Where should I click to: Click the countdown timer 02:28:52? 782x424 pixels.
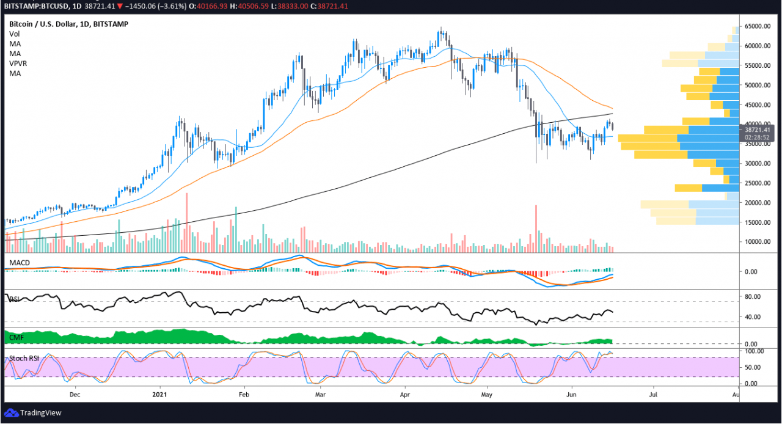click(x=758, y=137)
